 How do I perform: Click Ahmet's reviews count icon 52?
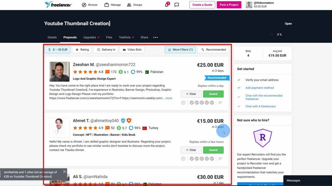click(x=108, y=128)
